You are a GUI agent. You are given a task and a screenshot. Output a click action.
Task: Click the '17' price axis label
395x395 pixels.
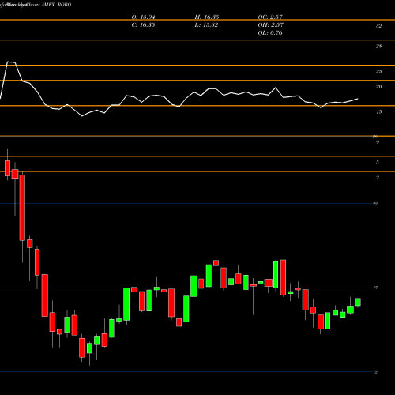[x=375, y=288]
